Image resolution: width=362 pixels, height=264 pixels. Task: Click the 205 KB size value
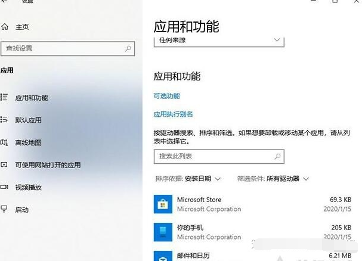pyautogui.click(x=341, y=228)
